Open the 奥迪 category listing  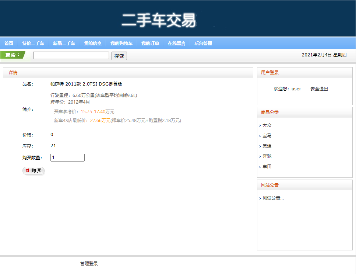pos(266,146)
